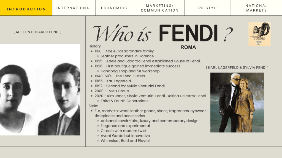Select the "Whimsical, Bold and Playful" line
The height and width of the screenshot is (158, 282).
pos(125,141)
